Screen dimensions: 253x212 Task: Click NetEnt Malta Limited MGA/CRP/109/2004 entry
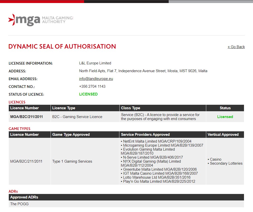(x=156, y=141)
